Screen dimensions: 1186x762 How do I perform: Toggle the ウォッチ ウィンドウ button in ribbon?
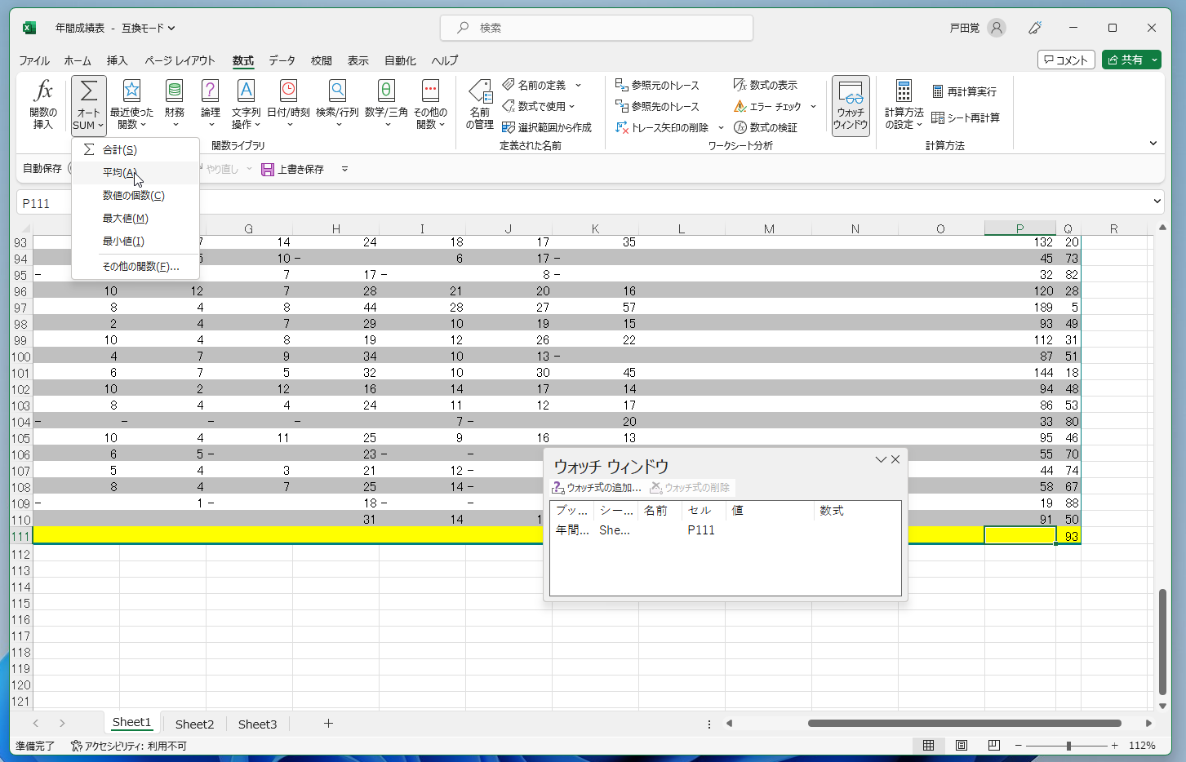click(x=851, y=106)
